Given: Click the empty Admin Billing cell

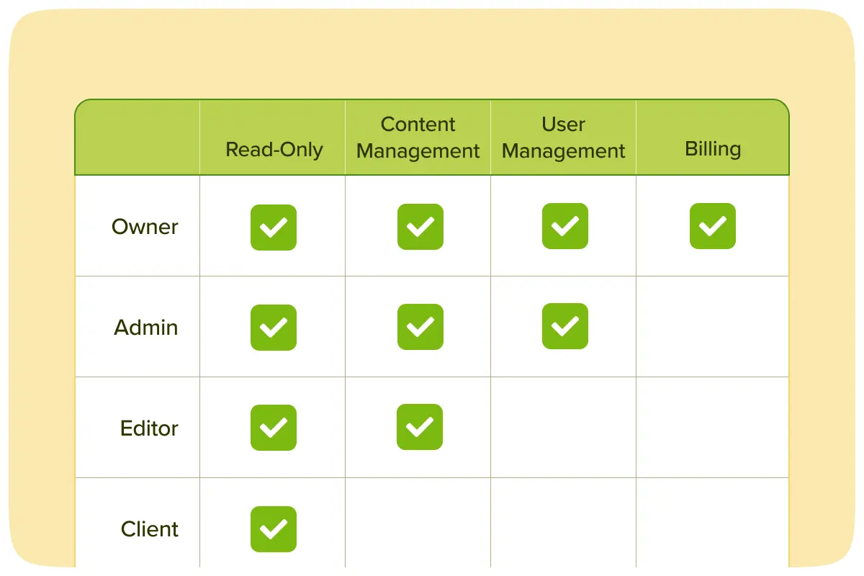Looking at the screenshot, I should pyautogui.click(x=712, y=327).
